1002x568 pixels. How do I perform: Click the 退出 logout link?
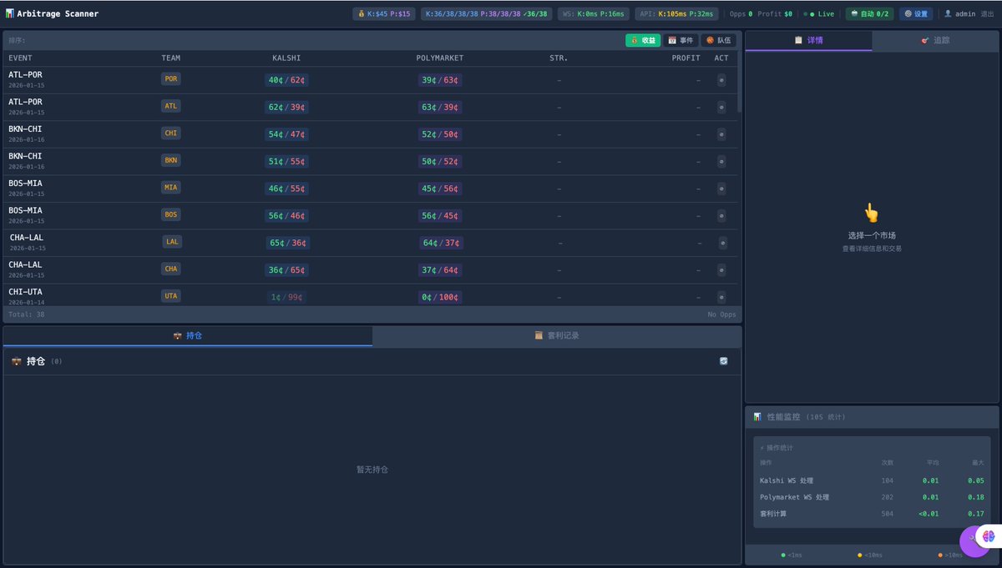[988, 13]
